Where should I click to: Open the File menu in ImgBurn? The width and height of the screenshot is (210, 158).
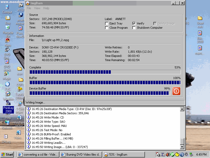[29, 8]
